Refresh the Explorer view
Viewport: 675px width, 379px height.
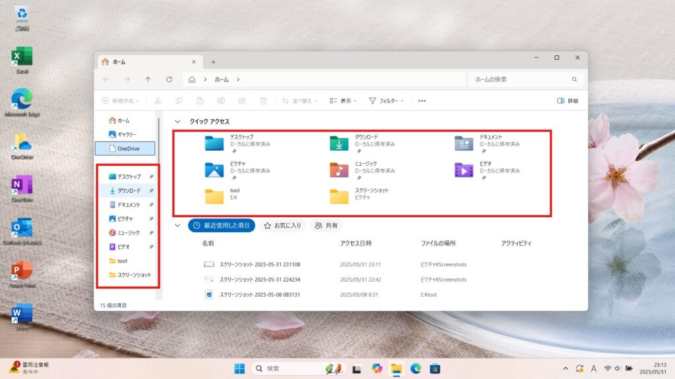(x=169, y=80)
